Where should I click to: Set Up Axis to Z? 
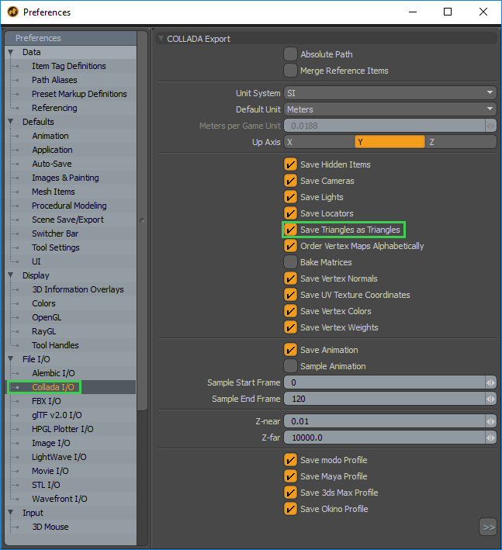[x=460, y=142]
